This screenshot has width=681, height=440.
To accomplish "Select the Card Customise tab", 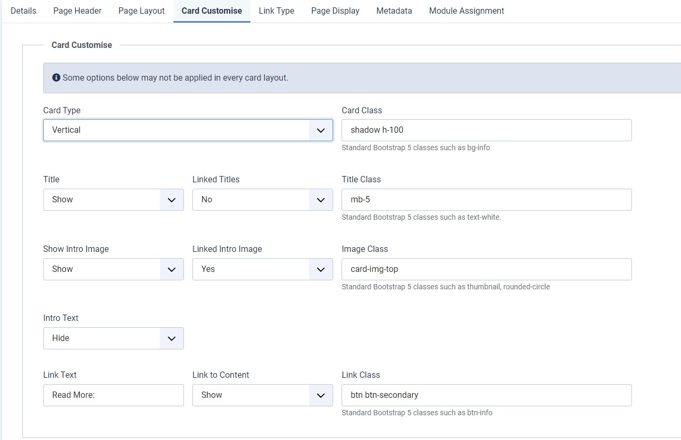I will point(212,11).
